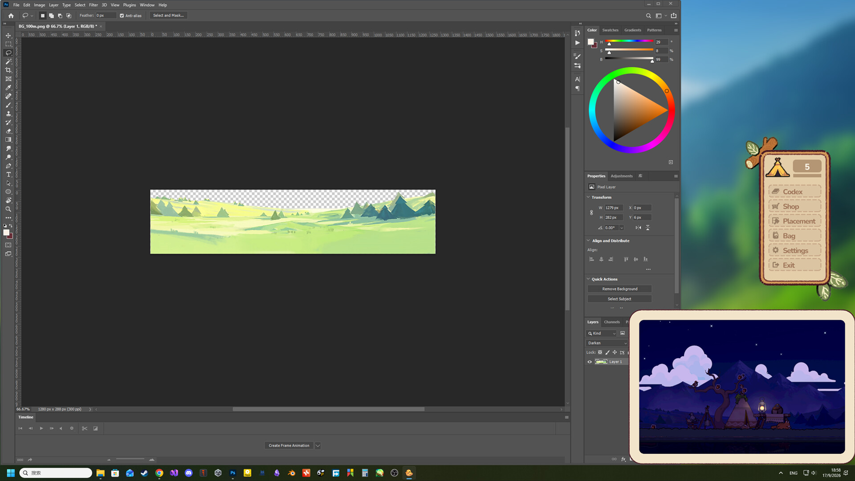
Task: Click the Select and Mask button
Action: pos(168,16)
